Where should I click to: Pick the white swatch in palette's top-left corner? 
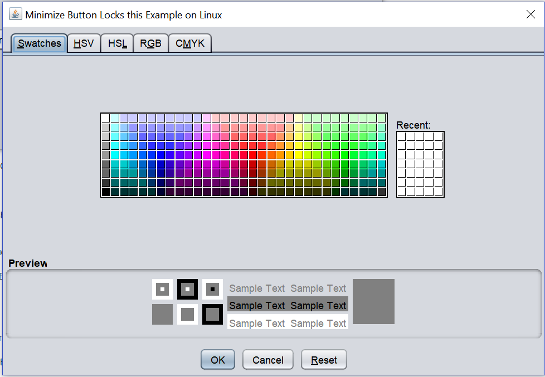coord(105,118)
